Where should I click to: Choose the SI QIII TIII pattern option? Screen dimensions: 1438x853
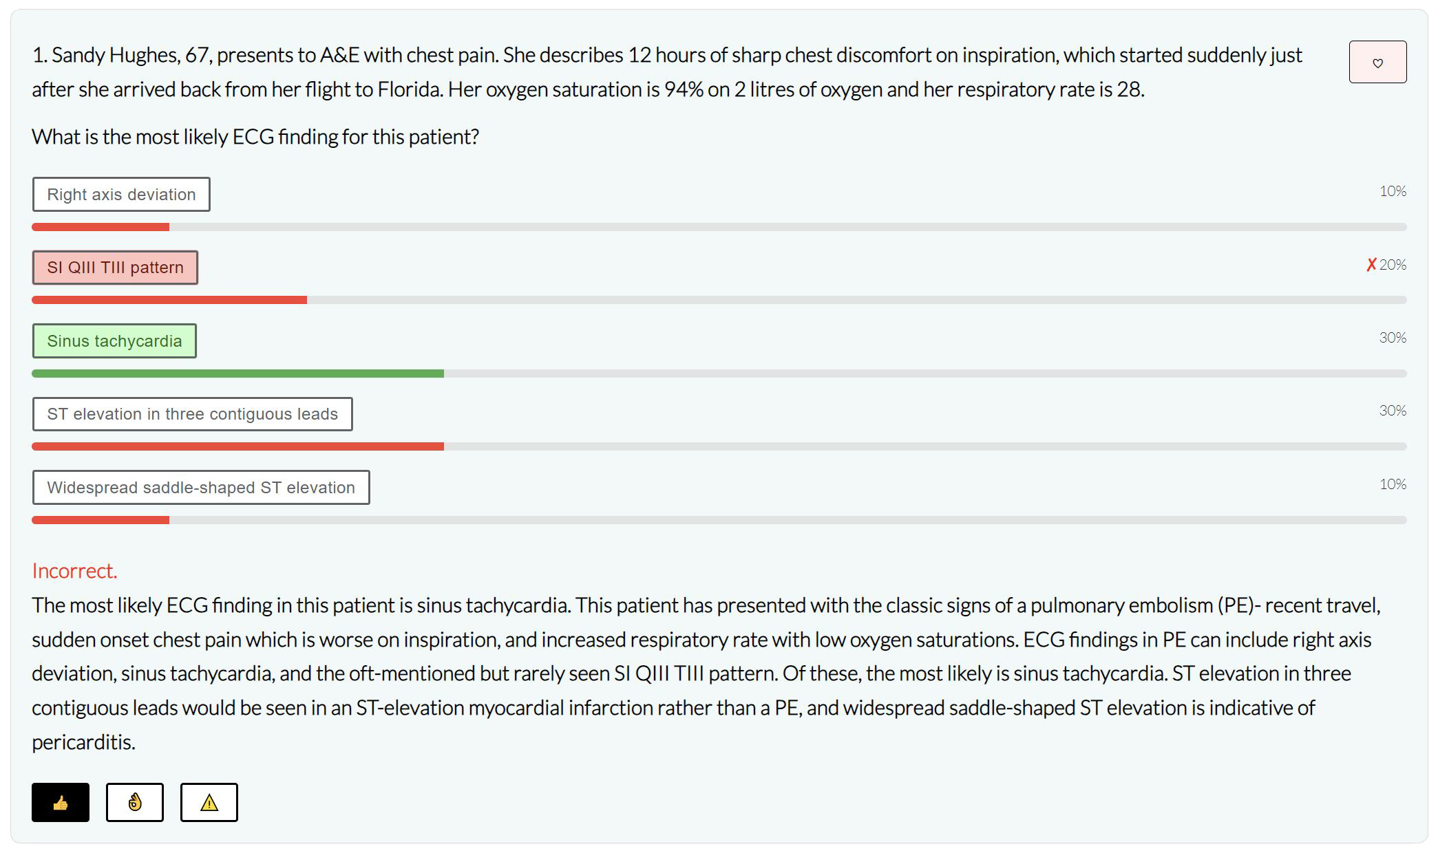115,268
